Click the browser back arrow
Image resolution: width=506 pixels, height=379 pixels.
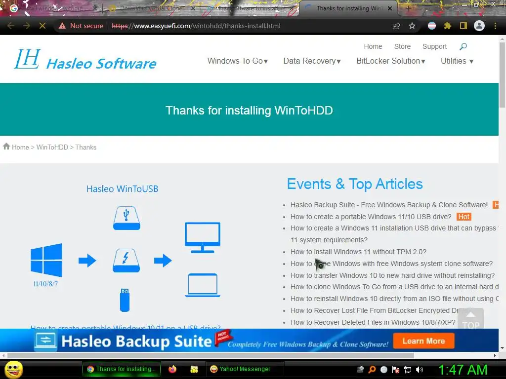(x=11, y=26)
